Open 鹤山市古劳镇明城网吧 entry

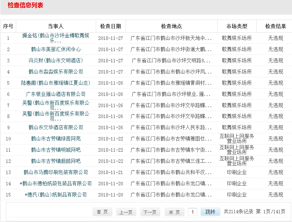click(x=56, y=150)
